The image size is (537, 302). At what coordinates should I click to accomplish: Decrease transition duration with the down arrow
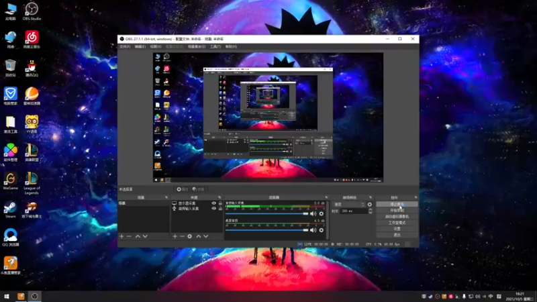tap(371, 213)
